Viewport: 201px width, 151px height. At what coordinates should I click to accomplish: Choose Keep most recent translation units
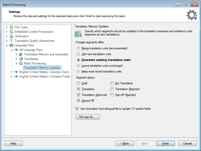tap(79, 71)
